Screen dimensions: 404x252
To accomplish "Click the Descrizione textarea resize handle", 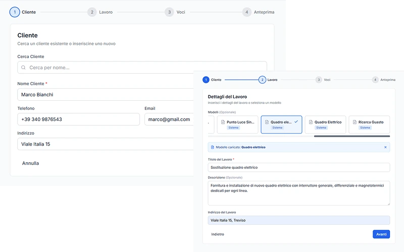I will pyautogui.click(x=388, y=204).
